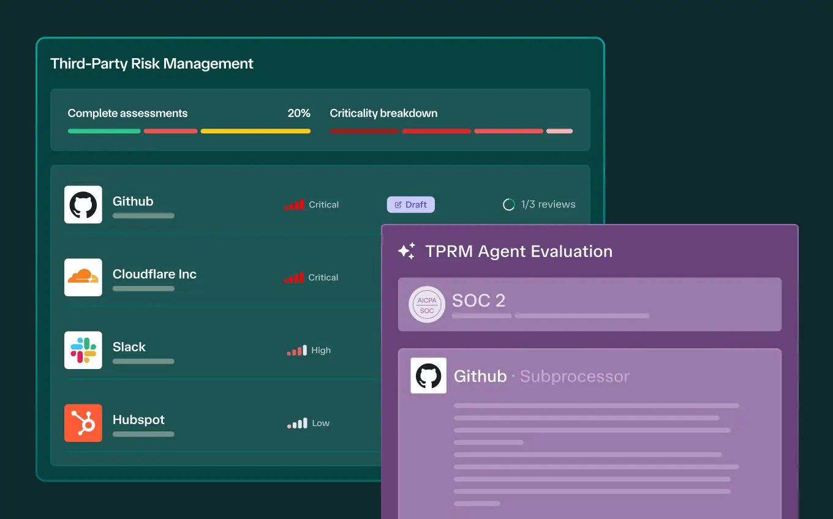Click the Github name in the Subprocessor card
Image resolution: width=833 pixels, height=519 pixels.
[x=480, y=376]
